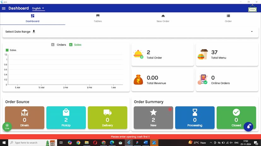Expand the Select Date Range panel arrow
This screenshot has width=261, height=146.
252,32
